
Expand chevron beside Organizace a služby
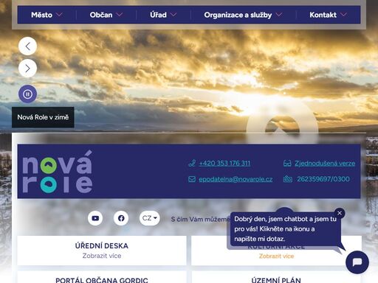coord(279,15)
